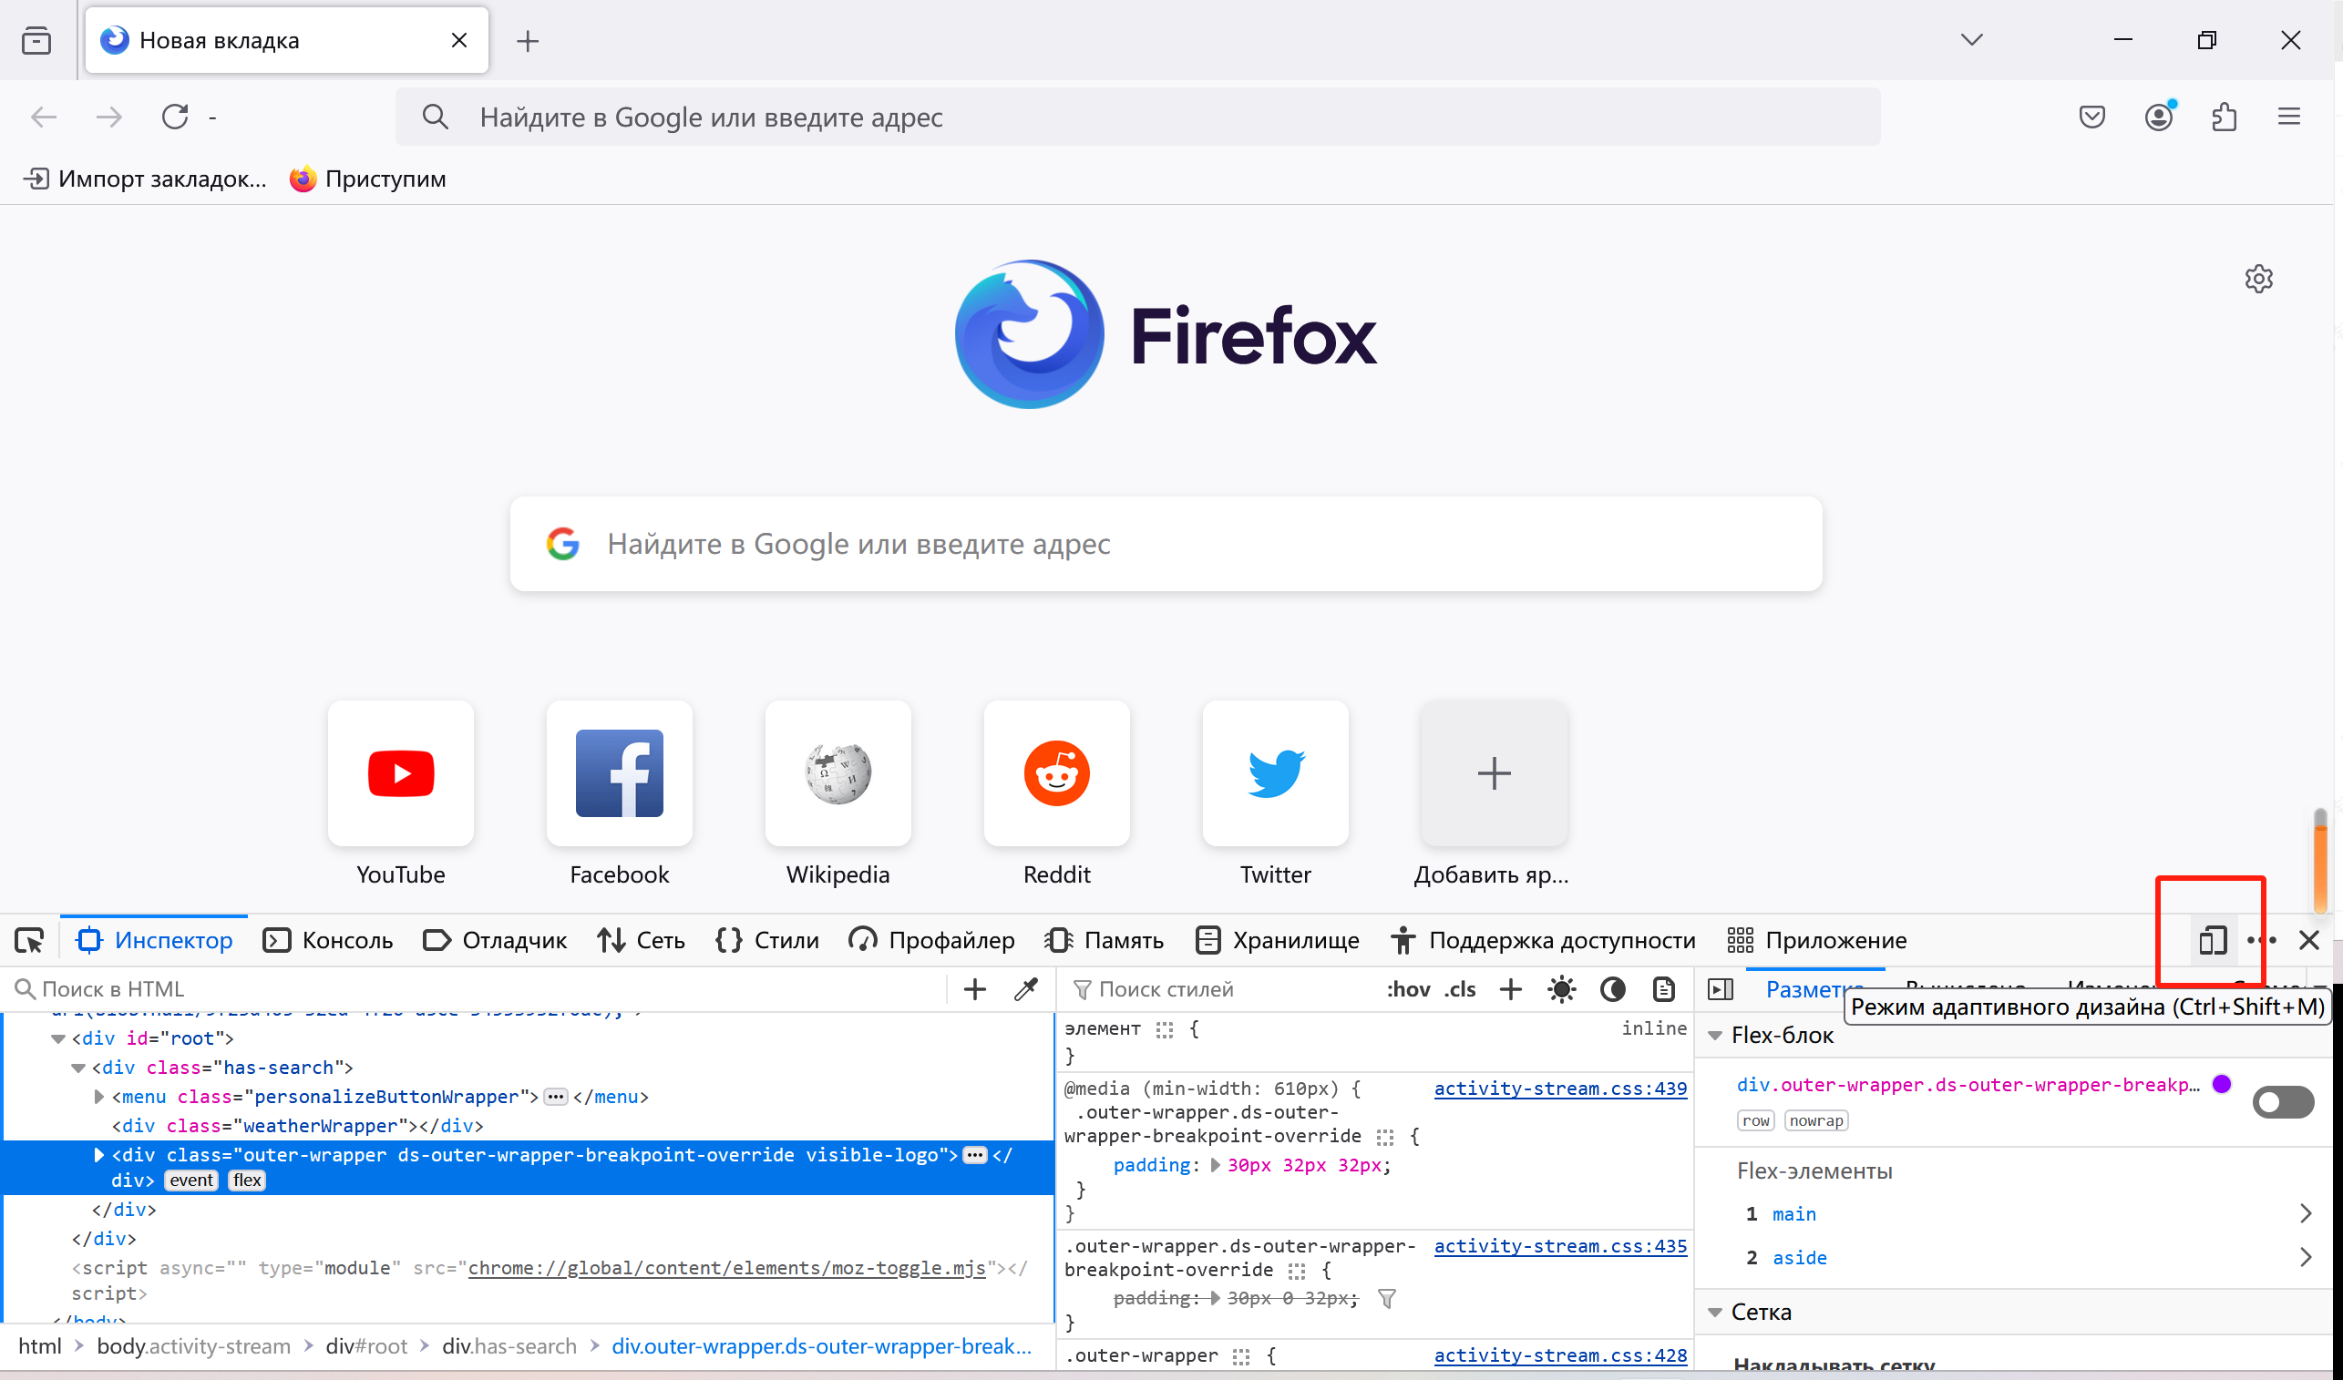Open the Импорт закладок bookmark item

[144, 179]
